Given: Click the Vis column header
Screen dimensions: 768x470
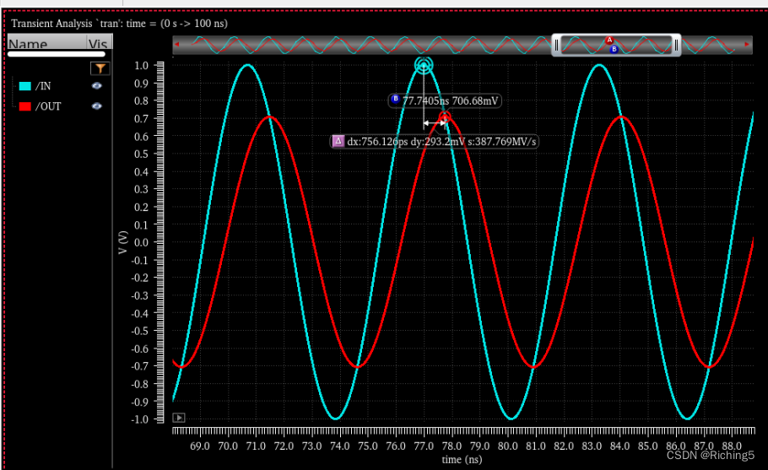Looking at the screenshot, I should (x=100, y=42).
